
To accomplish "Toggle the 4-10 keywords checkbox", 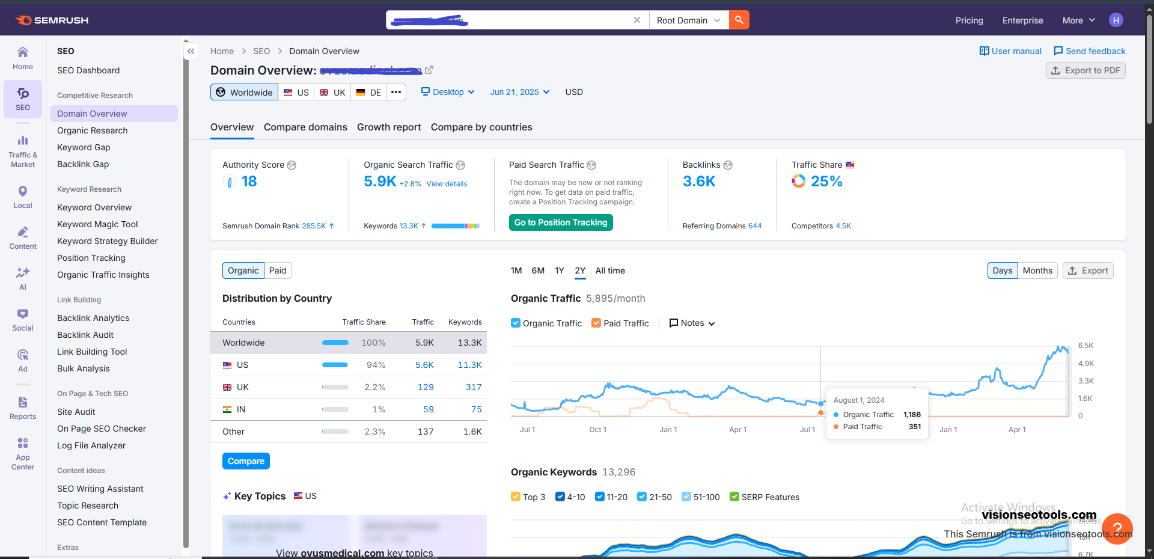I will (x=560, y=496).
